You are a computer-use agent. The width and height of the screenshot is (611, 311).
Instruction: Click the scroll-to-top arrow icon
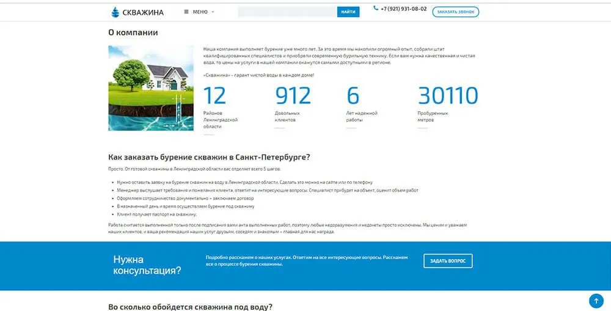click(596, 301)
